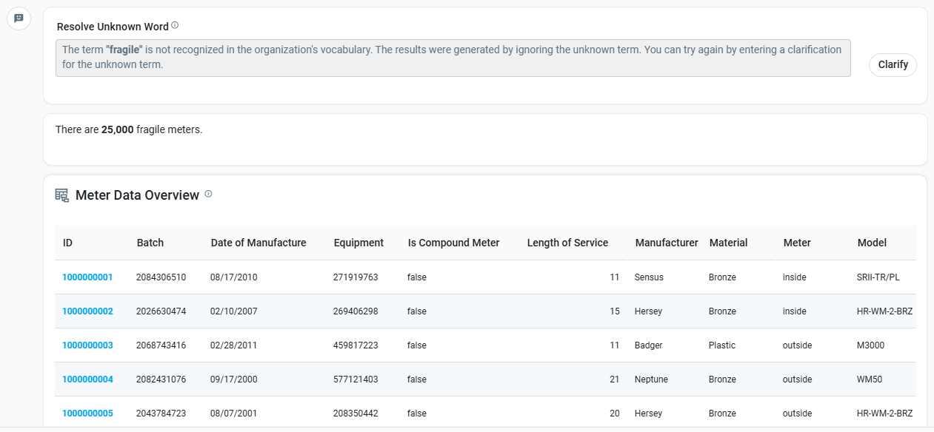Click the Model column header
Viewport: 934px width, 432px height.
pyautogui.click(x=872, y=243)
